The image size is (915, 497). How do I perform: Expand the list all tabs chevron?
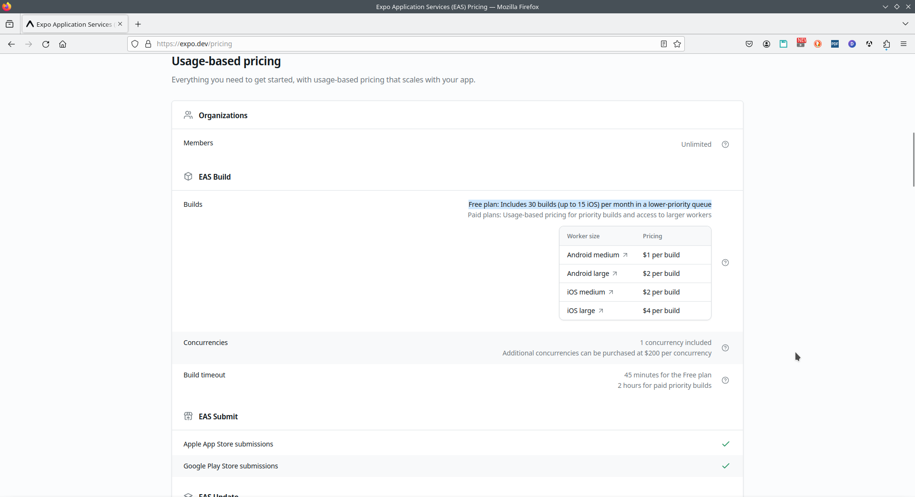(905, 24)
